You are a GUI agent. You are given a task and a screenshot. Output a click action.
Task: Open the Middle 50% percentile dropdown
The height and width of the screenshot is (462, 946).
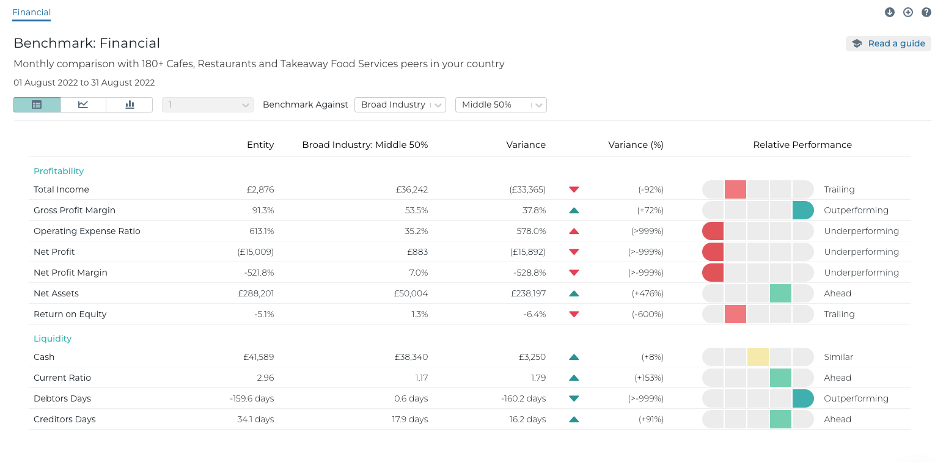tap(501, 105)
